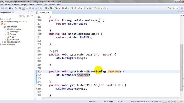Open the Source menu

8,5
